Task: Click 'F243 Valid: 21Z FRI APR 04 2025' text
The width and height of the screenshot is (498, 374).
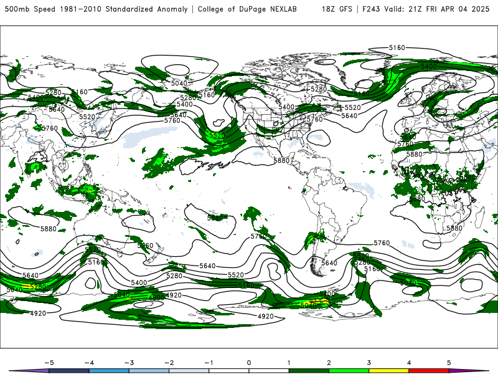Action: tap(426, 9)
